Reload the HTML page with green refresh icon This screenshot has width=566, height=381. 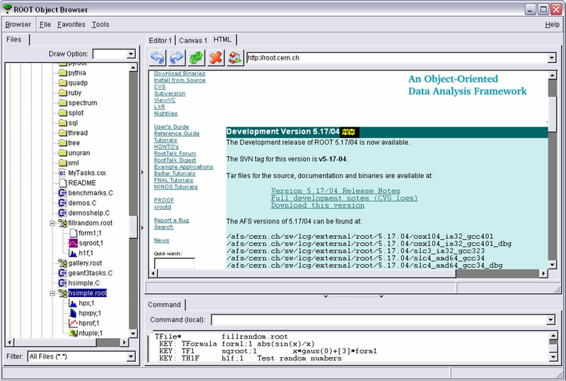tap(196, 58)
